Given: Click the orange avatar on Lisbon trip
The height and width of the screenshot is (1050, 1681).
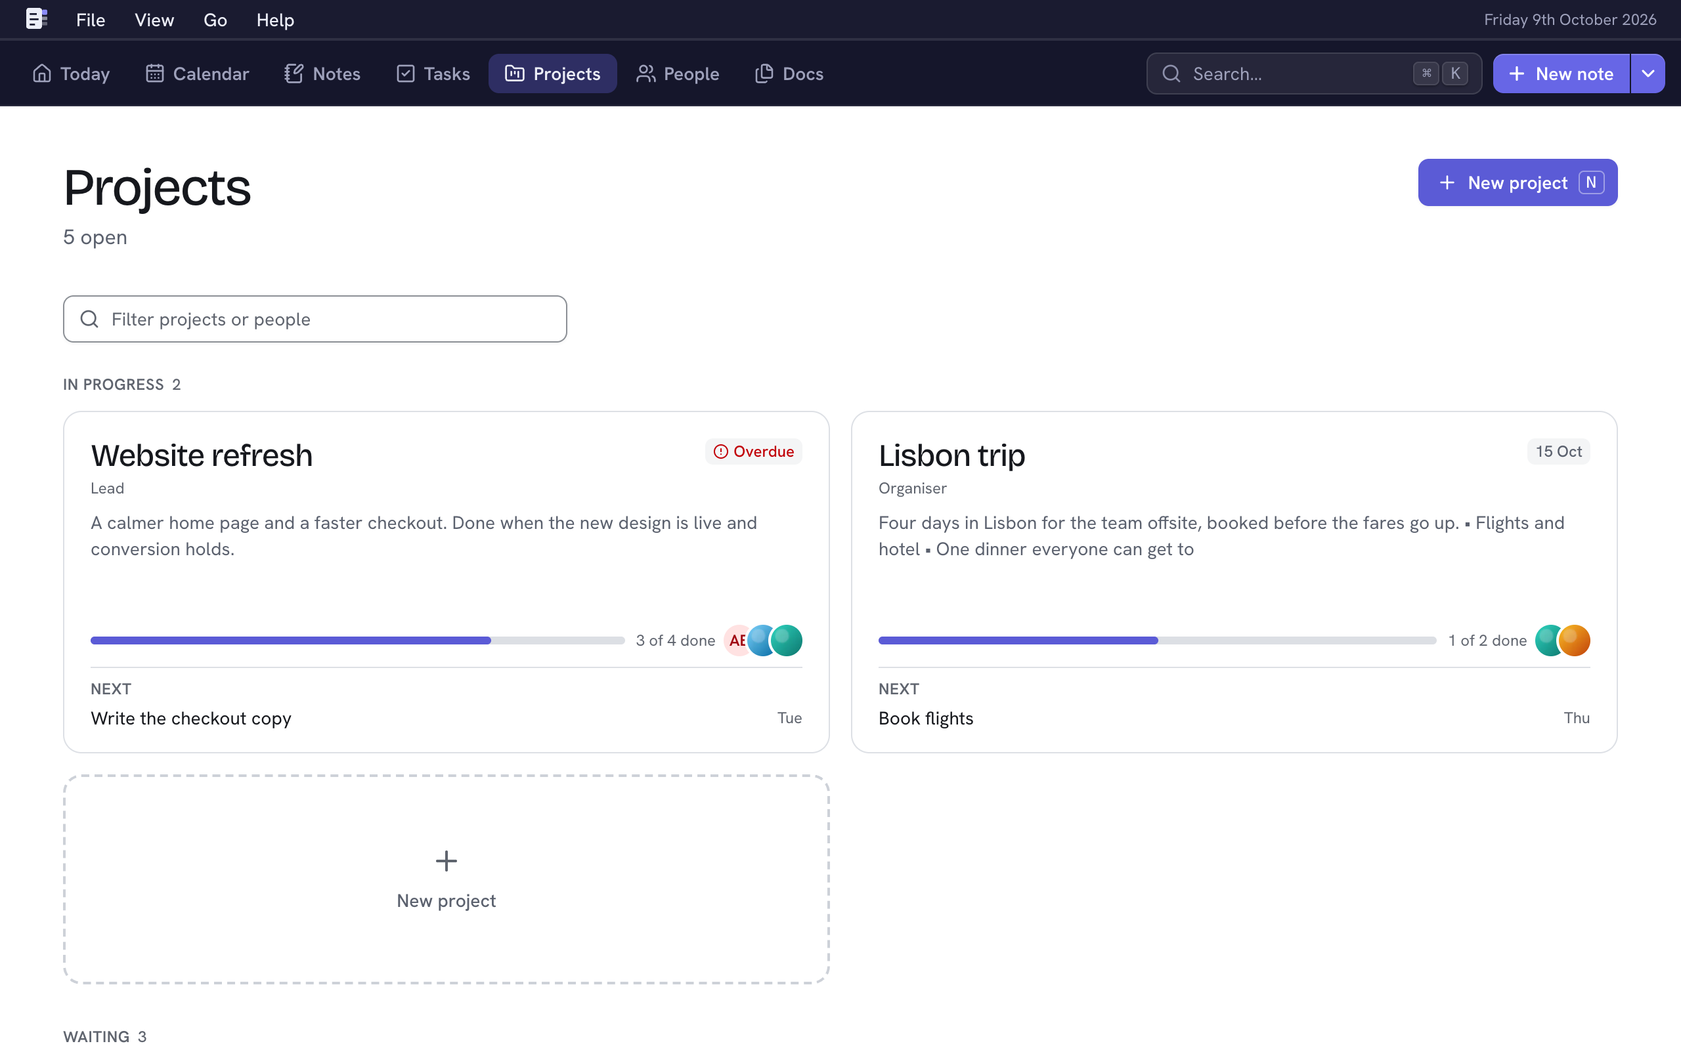Looking at the screenshot, I should 1574,640.
